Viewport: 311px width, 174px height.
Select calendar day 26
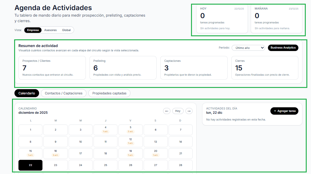[x=130, y=165]
